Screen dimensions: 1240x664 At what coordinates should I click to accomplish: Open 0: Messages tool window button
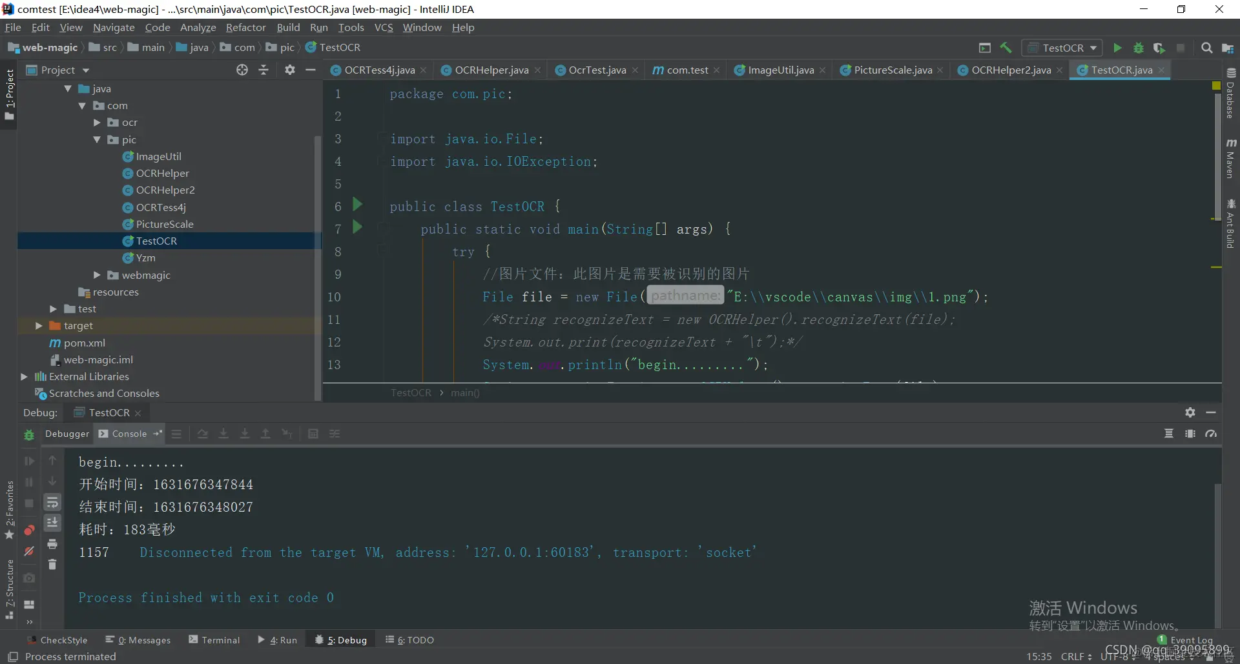138,640
